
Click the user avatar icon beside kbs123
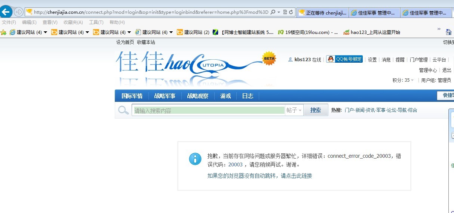click(x=291, y=59)
